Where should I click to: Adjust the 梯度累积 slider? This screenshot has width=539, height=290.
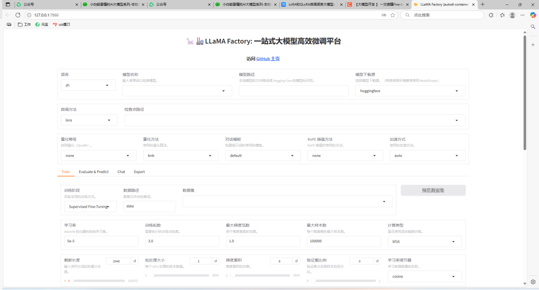[x=260, y=275]
